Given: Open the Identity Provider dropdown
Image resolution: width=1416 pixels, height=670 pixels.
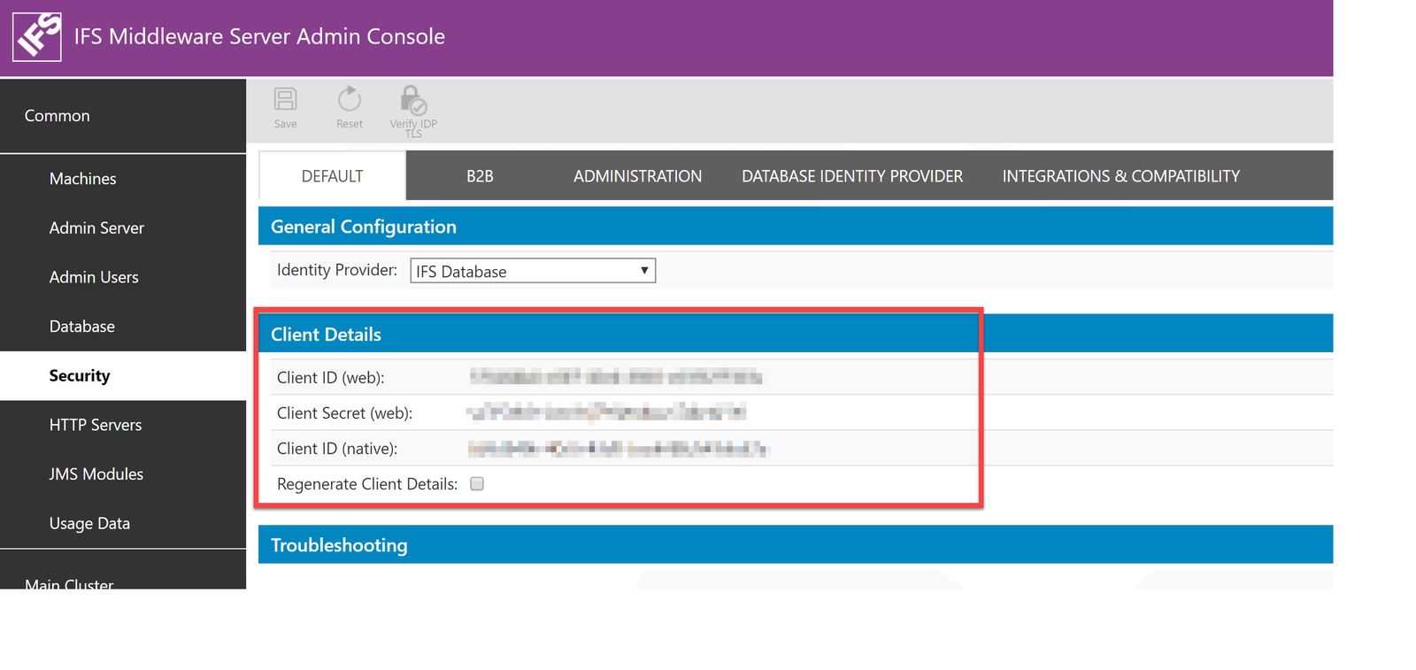Looking at the screenshot, I should pos(533,271).
